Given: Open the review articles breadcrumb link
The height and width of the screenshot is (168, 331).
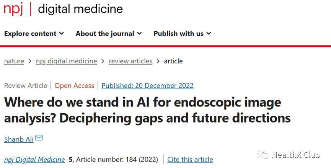Looking at the screenshot, I should coord(130,61).
